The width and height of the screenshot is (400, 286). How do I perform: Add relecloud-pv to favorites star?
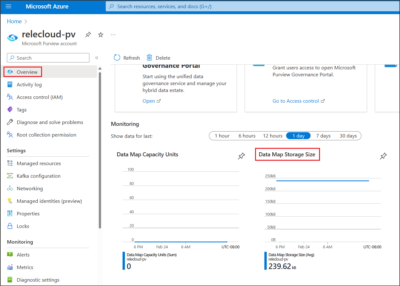(x=101, y=35)
